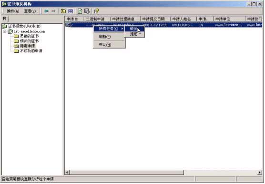Click the help toolbar icon
The height and width of the screenshot is (184, 265).
(x=96, y=11)
